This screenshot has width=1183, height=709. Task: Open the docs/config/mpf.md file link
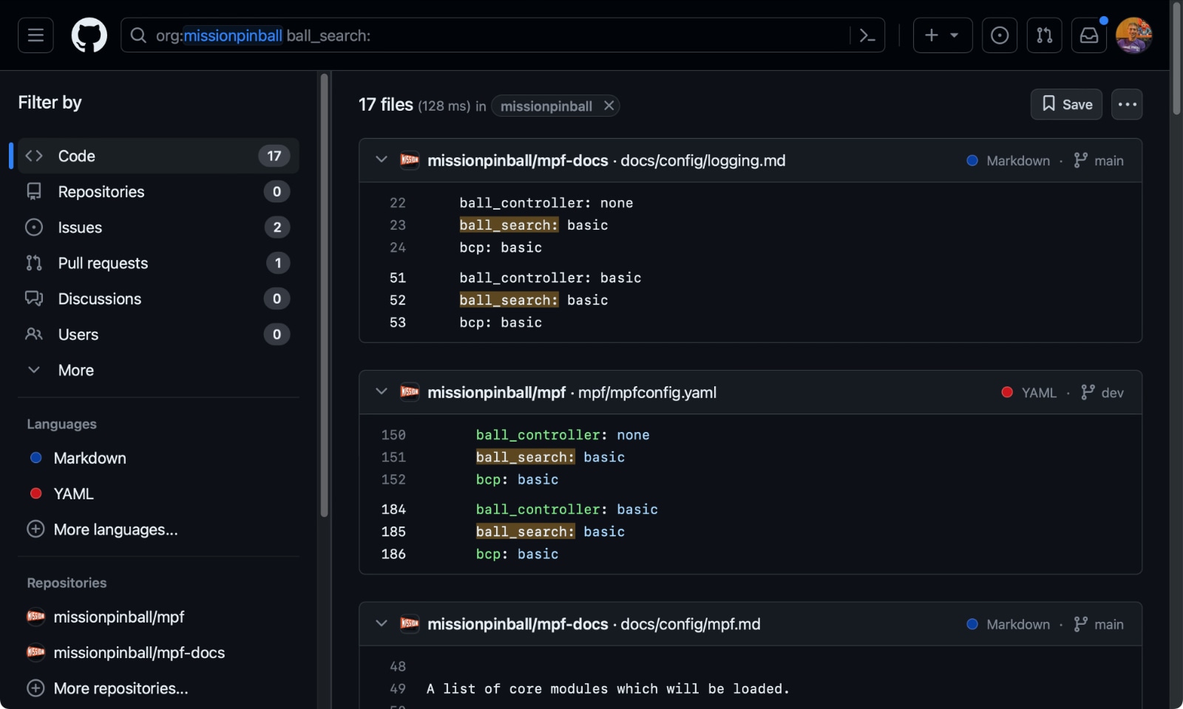point(690,624)
